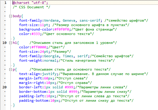Click the comment 'Стиль начертания текста'
Image resolution: width=158 pixels, height=110 pixels.
pos(87,60)
